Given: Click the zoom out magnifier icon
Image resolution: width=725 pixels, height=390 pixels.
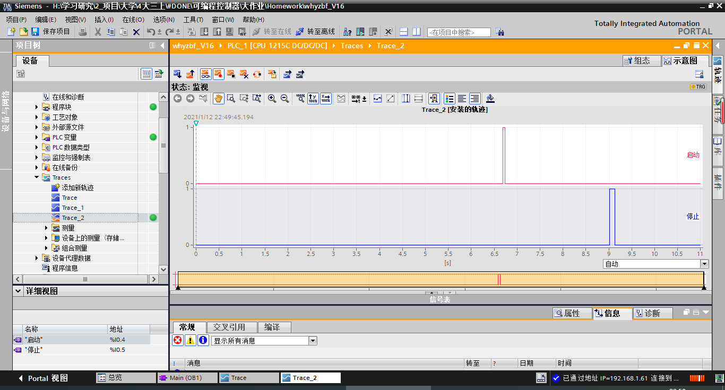Looking at the screenshot, I should point(284,99).
